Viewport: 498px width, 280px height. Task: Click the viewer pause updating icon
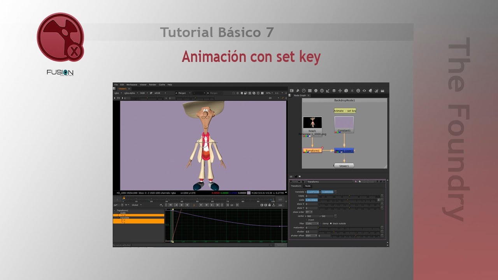pos(262,93)
